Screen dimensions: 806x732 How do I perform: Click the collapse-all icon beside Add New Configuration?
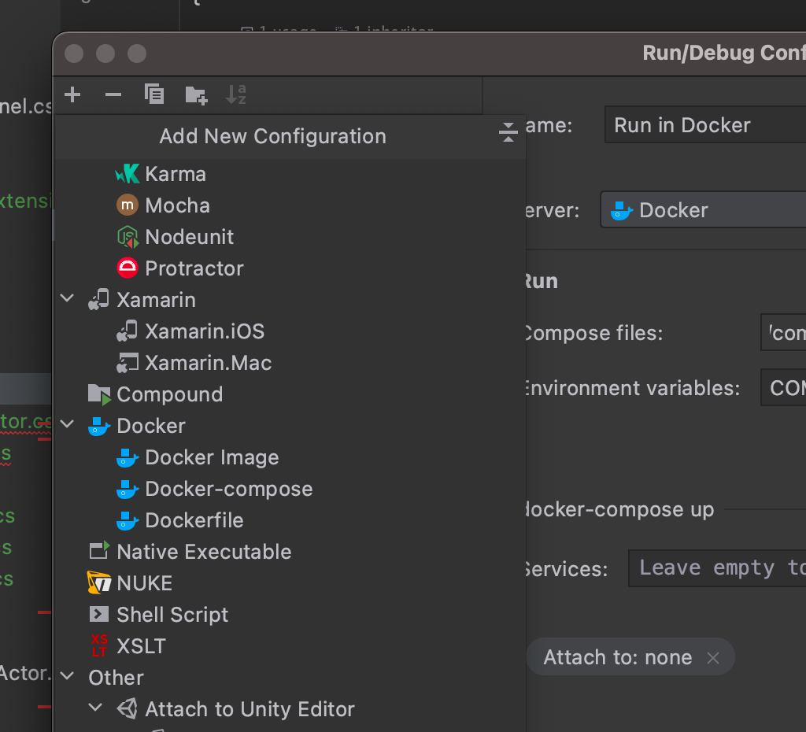pos(508,132)
